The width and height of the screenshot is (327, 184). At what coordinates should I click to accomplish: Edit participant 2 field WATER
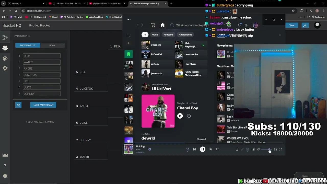(42, 62)
